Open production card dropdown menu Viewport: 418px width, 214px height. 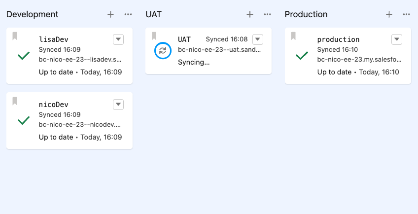(x=397, y=39)
